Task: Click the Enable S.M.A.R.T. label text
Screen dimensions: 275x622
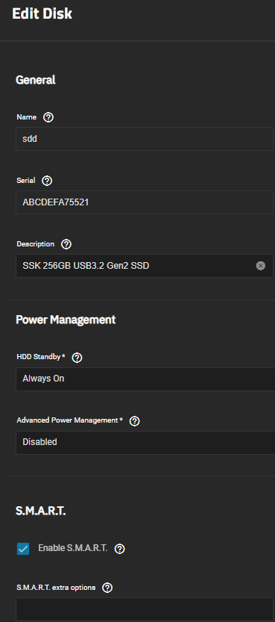Action: (73, 548)
